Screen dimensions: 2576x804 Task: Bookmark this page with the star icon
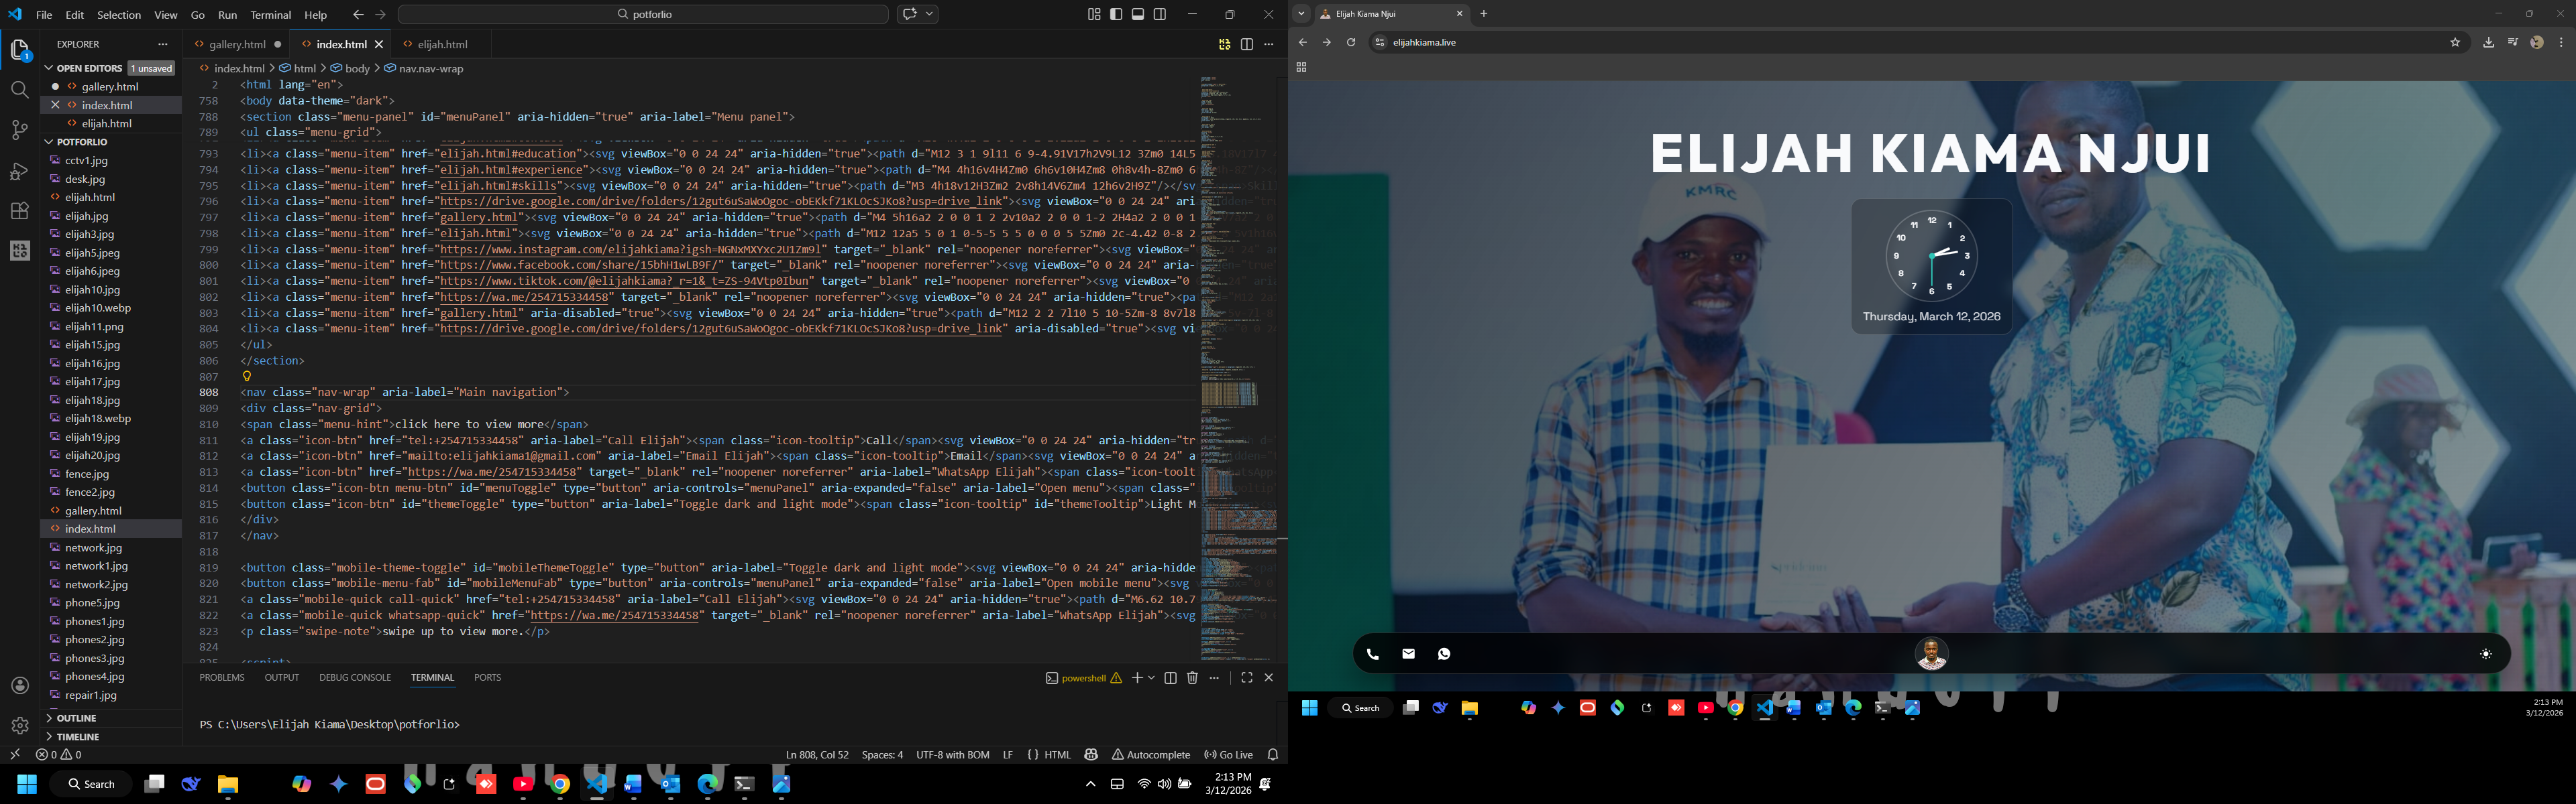[2454, 42]
